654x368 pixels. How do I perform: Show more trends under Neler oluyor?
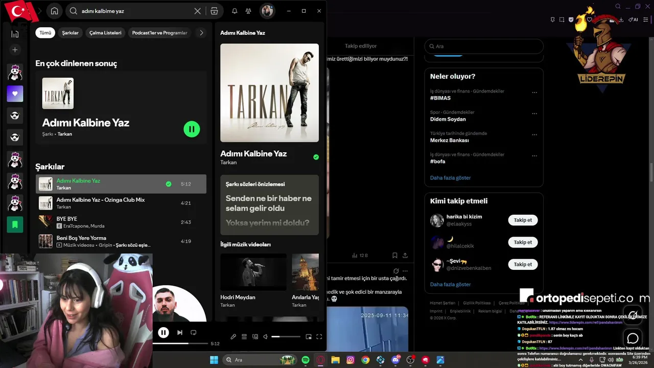tap(450, 178)
